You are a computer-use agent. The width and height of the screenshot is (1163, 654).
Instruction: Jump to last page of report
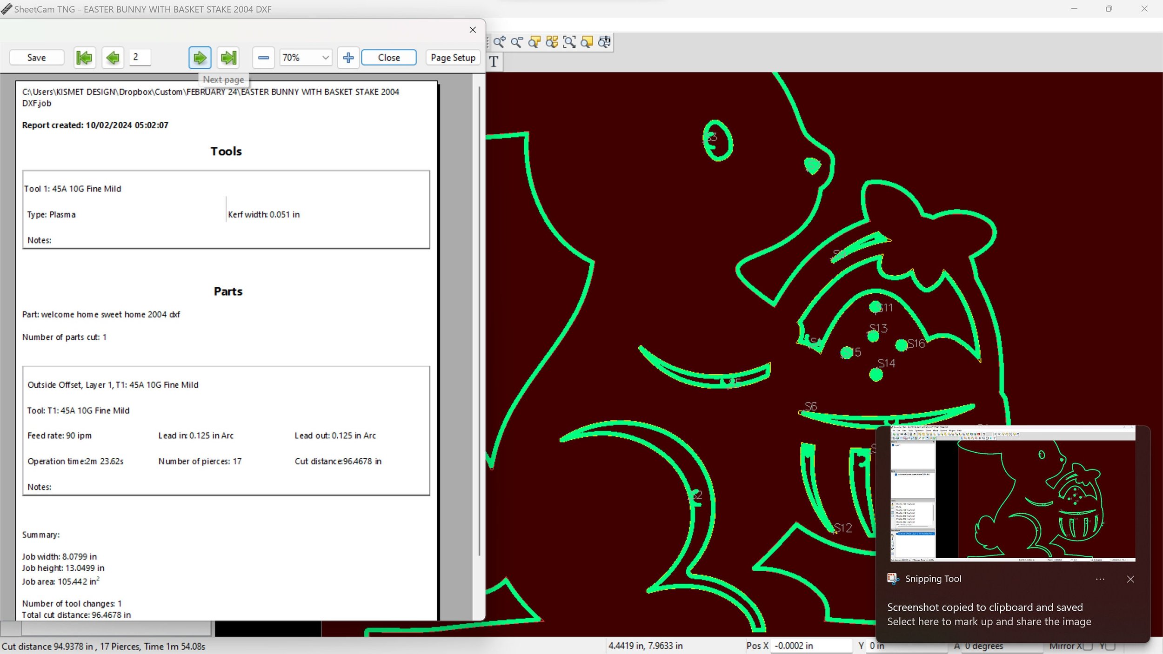pyautogui.click(x=228, y=58)
